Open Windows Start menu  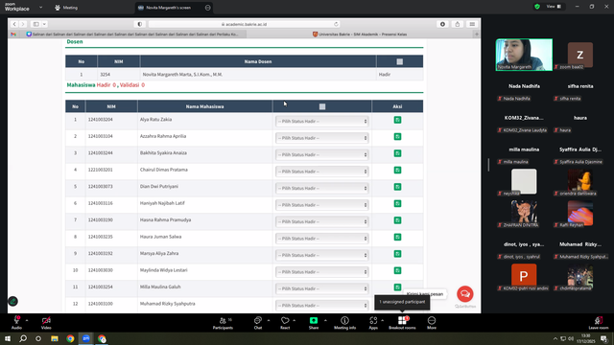8,338
